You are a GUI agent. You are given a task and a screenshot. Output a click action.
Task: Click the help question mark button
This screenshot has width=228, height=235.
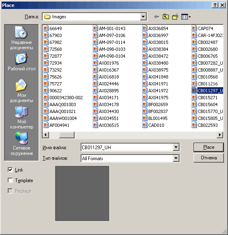pos(215,5)
